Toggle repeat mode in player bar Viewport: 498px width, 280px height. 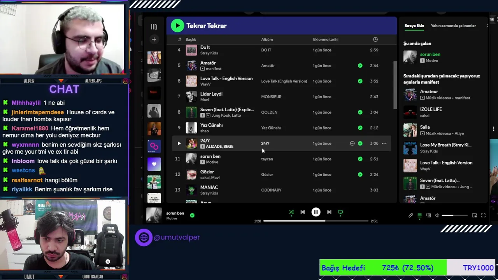coord(340,212)
